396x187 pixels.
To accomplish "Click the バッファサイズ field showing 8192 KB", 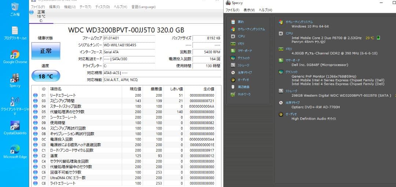I will coord(207,38).
